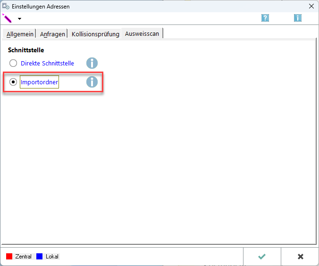This screenshot has width=319, height=266.
Task: Select the Importordner radio button
Action: 13,82
